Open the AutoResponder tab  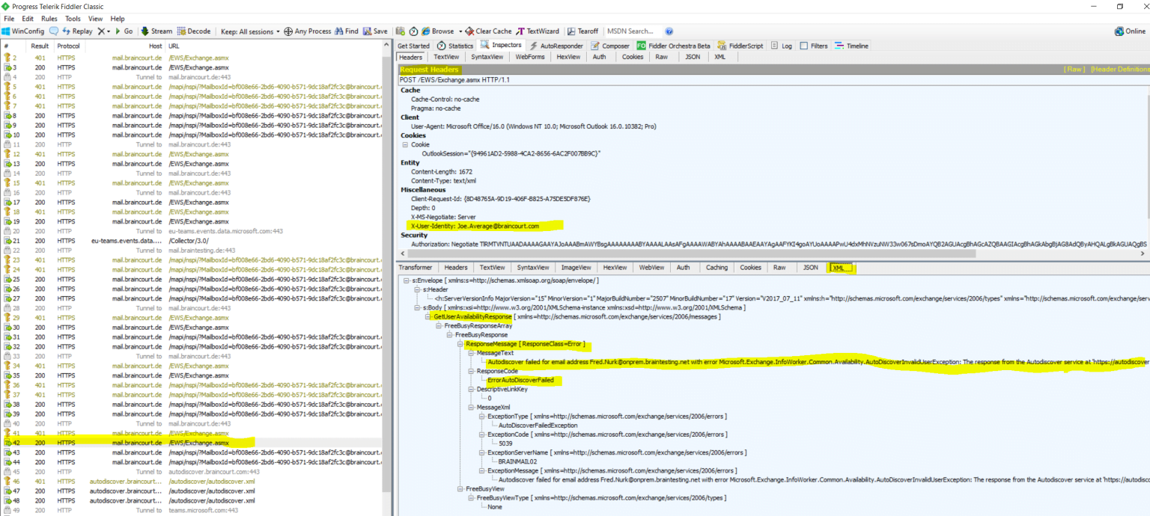tap(556, 46)
